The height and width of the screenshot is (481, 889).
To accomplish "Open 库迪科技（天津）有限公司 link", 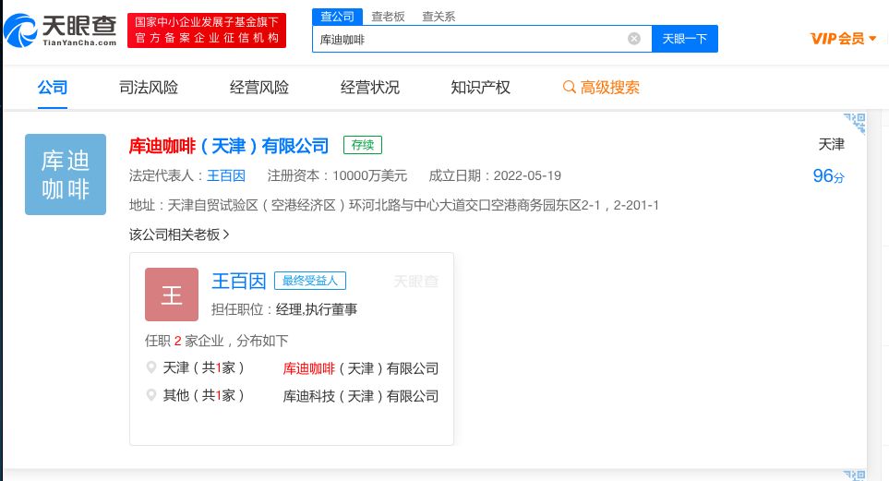I will [361, 396].
